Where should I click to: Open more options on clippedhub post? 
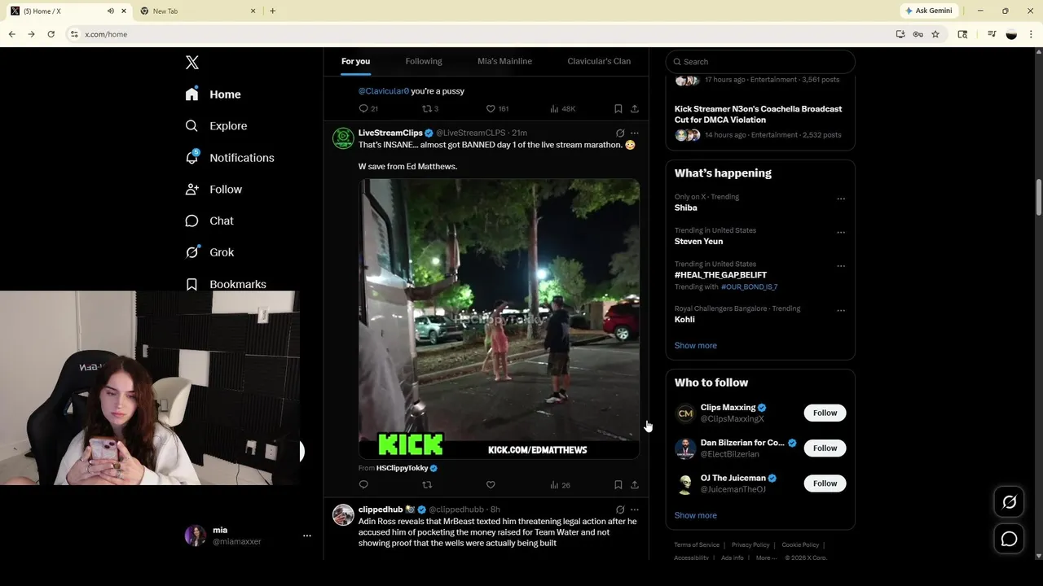635,509
